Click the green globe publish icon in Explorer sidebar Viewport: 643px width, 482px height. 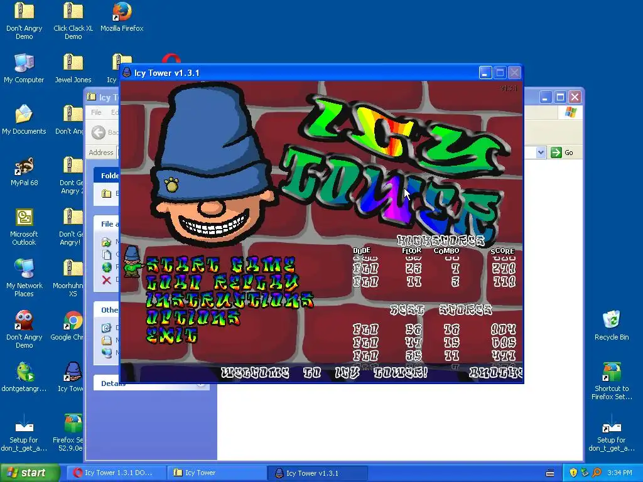tap(107, 267)
